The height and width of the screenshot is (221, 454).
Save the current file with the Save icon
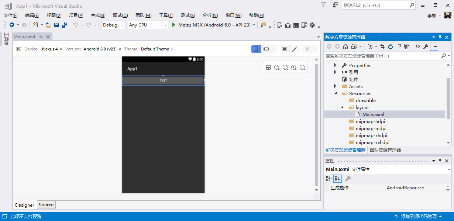[x=56, y=25]
